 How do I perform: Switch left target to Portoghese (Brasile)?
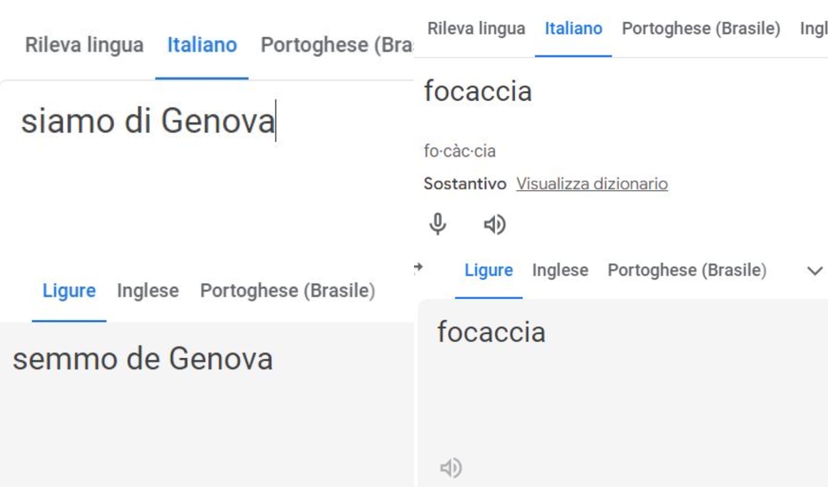click(287, 291)
